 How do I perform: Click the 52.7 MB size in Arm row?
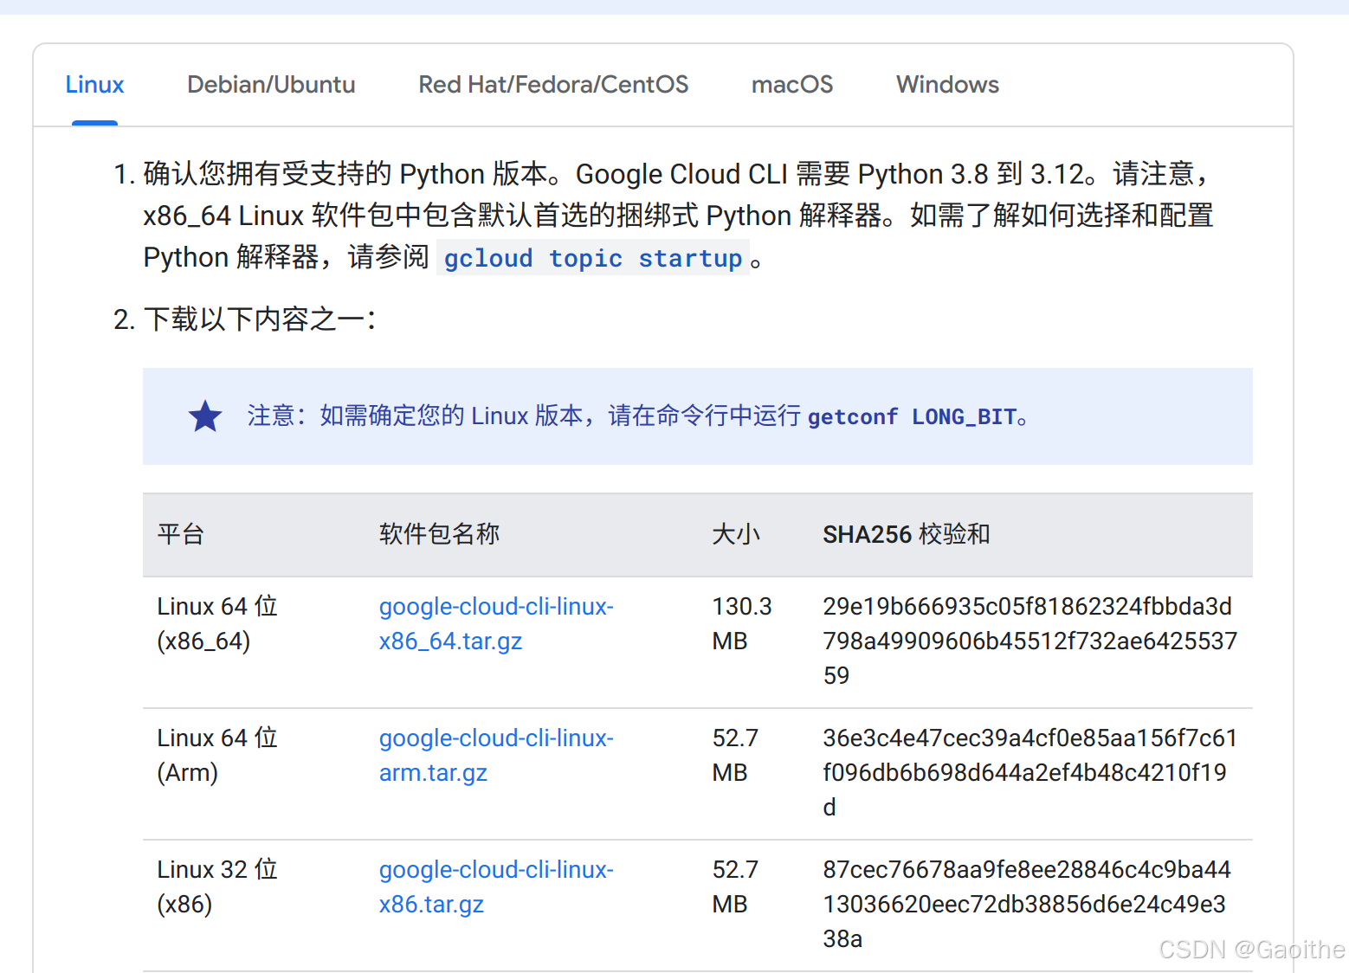pyautogui.click(x=735, y=755)
